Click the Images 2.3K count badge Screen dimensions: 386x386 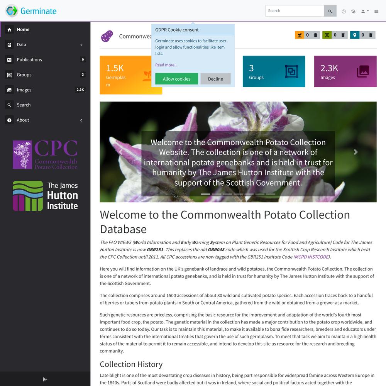point(80,90)
